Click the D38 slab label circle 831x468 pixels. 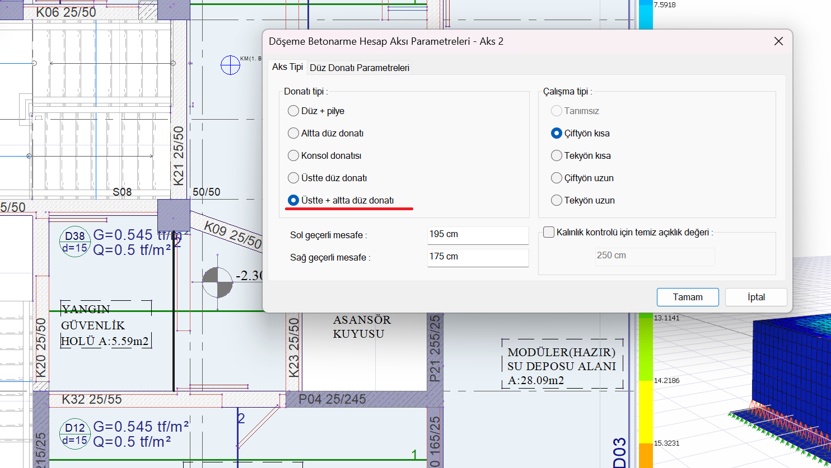click(x=74, y=242)
